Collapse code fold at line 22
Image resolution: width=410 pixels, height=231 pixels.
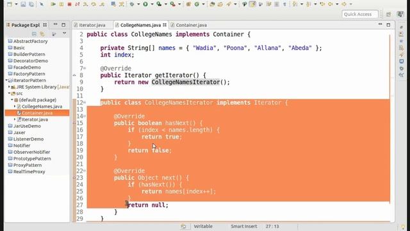[x=85, y=171]
